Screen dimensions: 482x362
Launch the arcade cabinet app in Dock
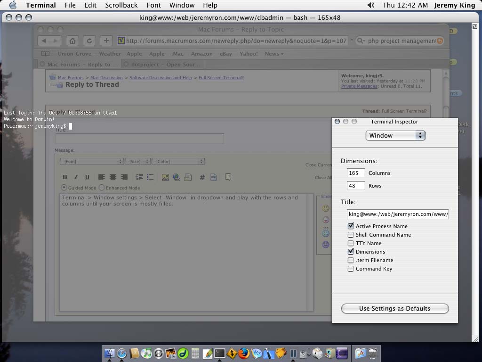pos(330,353)
